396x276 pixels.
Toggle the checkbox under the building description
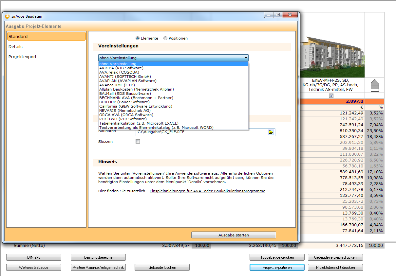tap(331, 95)
